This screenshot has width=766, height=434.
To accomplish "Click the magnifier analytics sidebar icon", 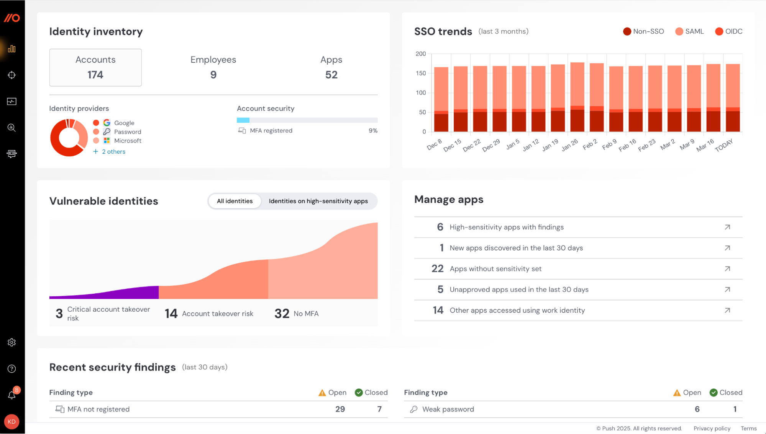I will [x=12, y=128].
